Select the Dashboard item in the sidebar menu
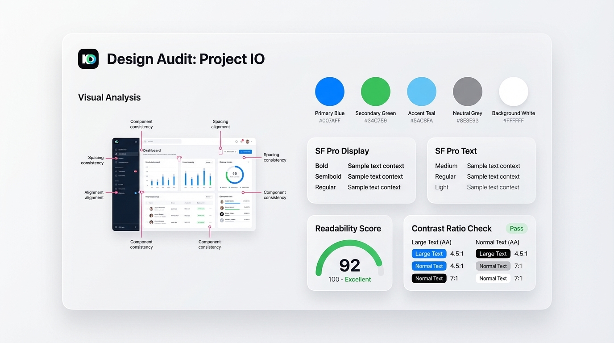 [122, 150]
